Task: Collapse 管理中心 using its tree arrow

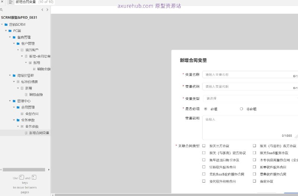Action: point(10,101)
